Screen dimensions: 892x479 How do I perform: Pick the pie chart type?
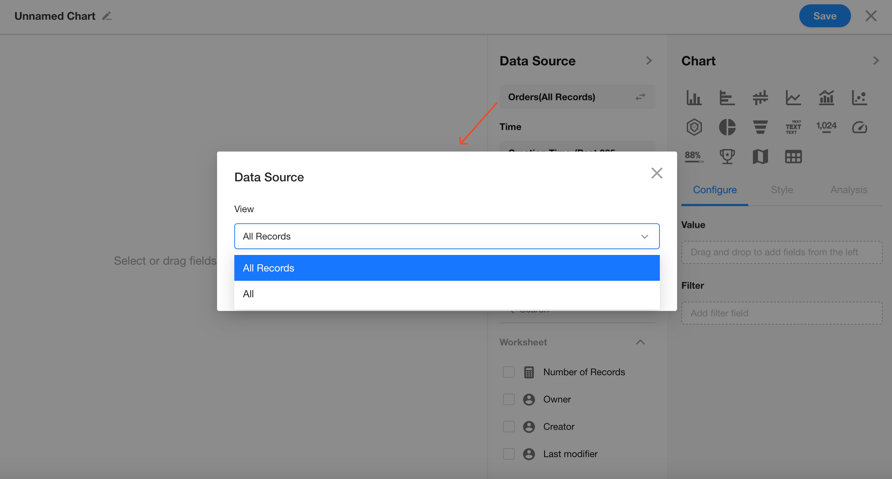pos(727,127)
